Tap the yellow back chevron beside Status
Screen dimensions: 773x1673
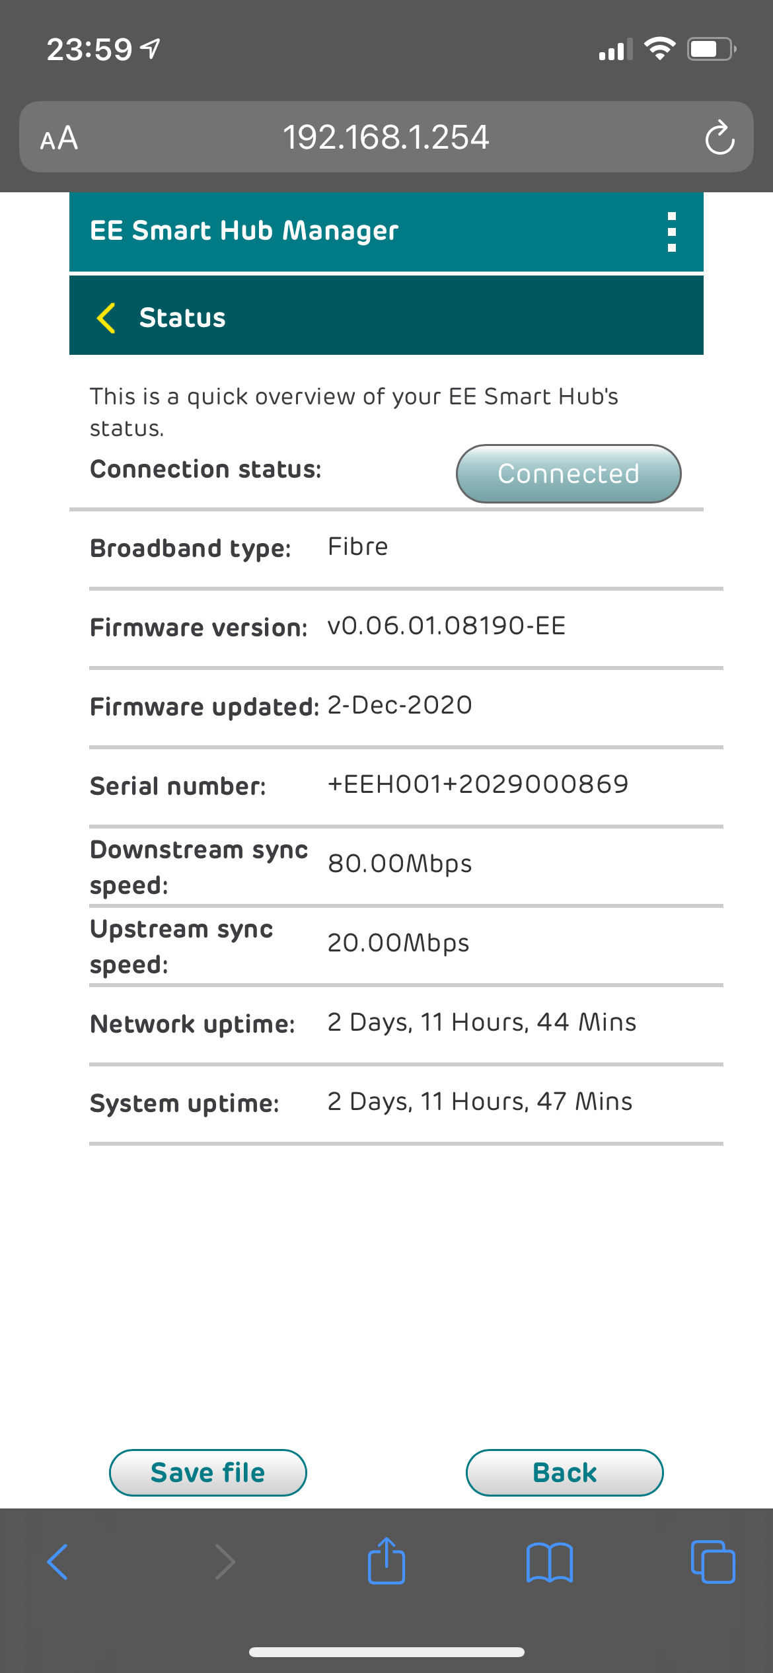pyautogui.click(x=106, y=318)
